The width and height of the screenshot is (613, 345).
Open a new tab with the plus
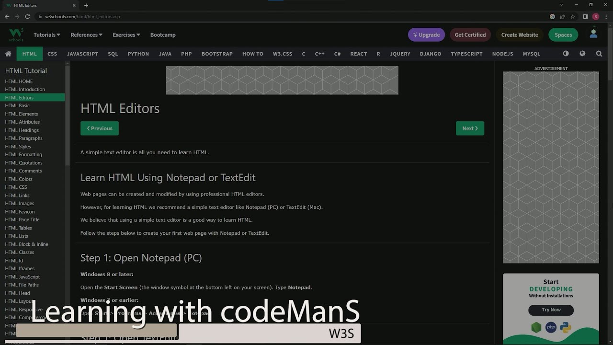(x=86, y=5)
